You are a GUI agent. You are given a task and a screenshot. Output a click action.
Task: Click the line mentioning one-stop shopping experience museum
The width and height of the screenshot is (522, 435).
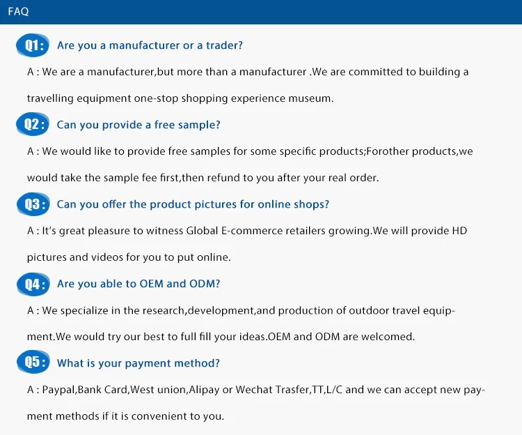click(180, 98)
